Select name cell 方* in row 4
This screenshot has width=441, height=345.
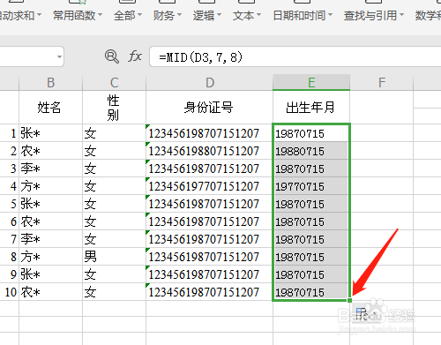click(x=51, y=186)
